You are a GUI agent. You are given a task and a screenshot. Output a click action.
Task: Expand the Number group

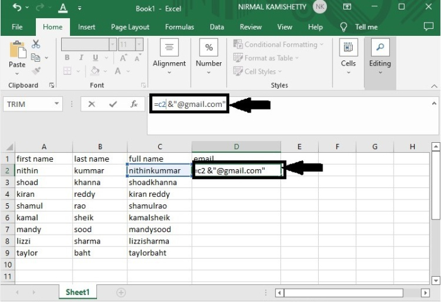pyautogui.click(x=209, y=57)
